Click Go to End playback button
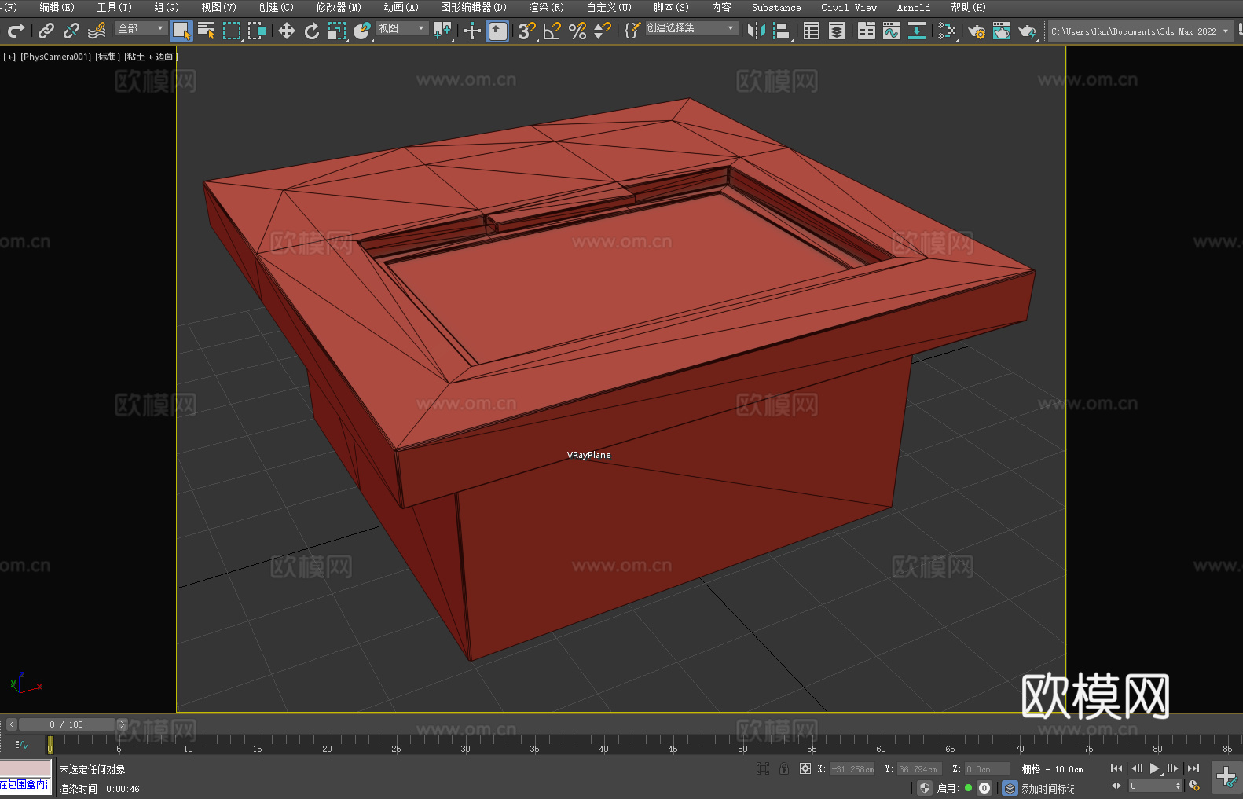This screenshot has height=799, width=1243. 1193,768
